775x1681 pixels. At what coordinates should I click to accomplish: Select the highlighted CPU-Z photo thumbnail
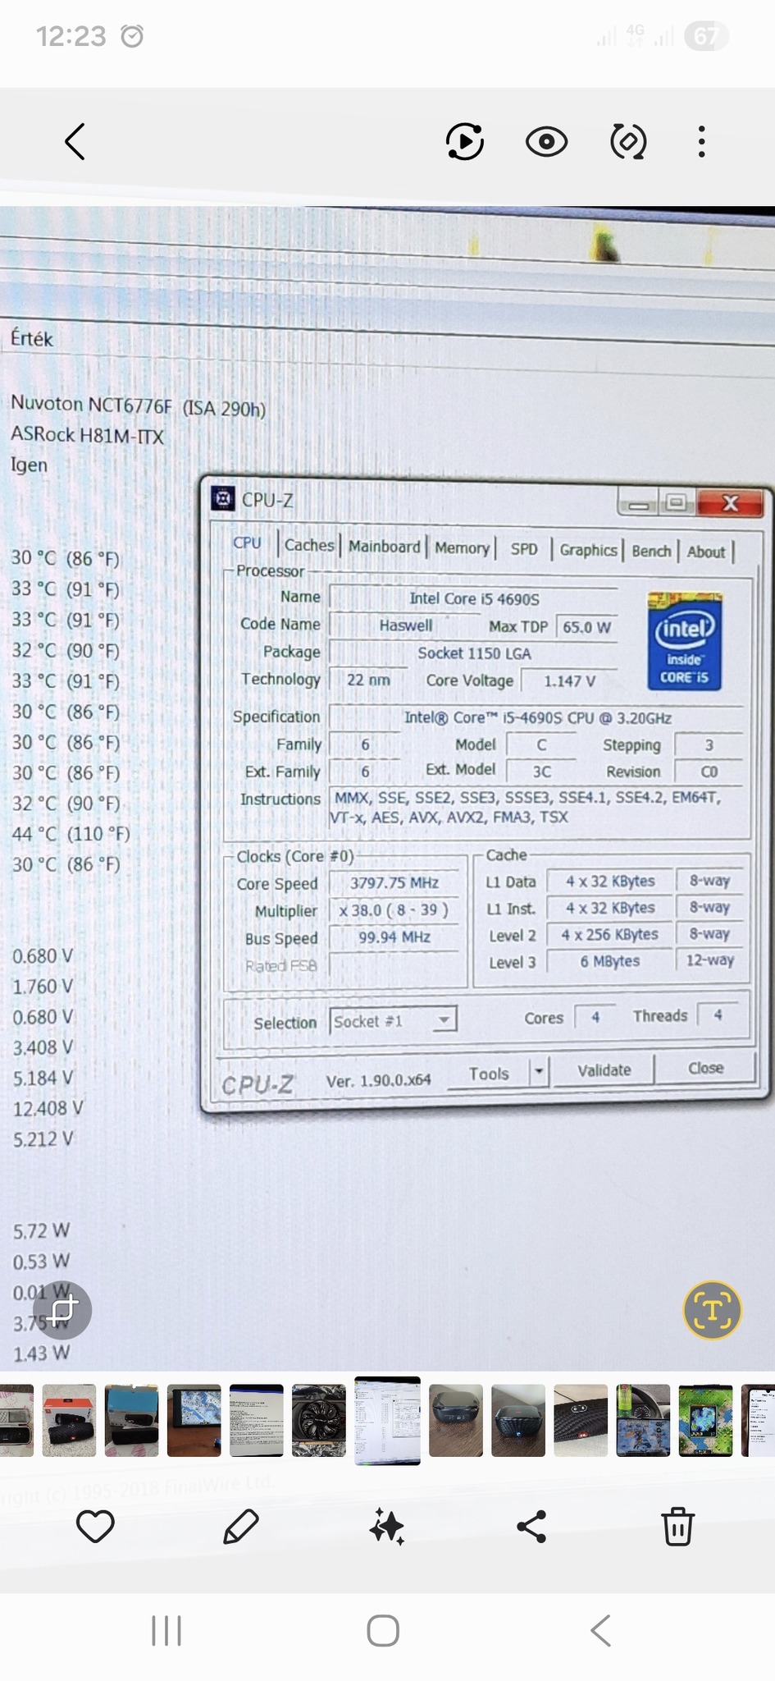[x=387, y=1421]
